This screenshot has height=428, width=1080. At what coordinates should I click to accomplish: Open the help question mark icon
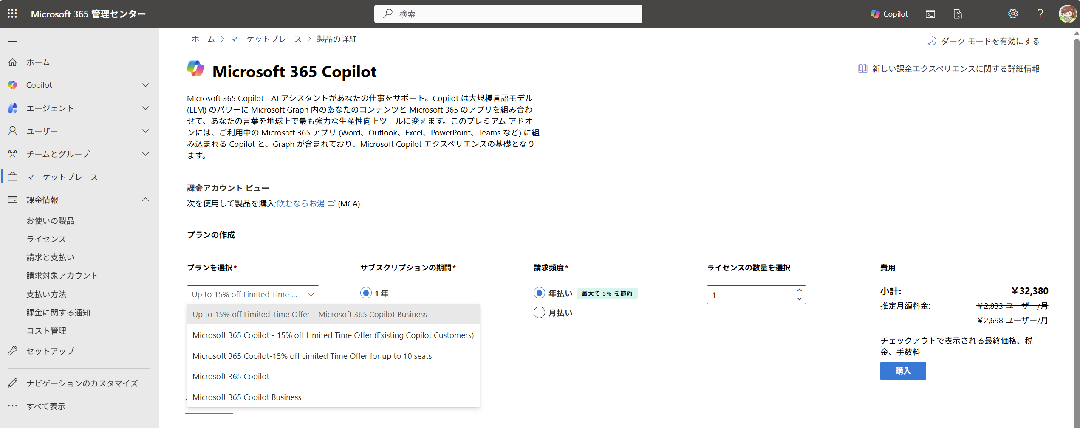tap(1040, 14)
